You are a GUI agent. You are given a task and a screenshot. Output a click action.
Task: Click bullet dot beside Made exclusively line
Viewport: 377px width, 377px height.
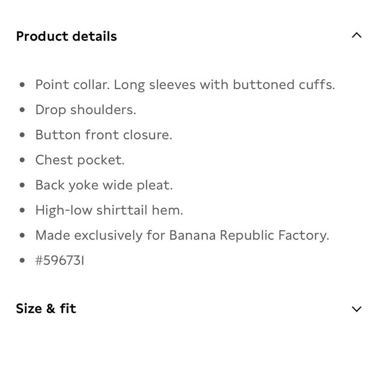(22, 235)
